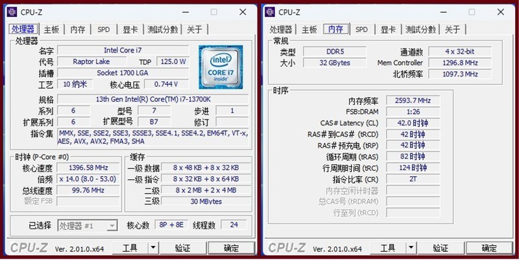Click the TDP value 125.0 W
This screenshot has width=519, height=261.
point(173,62)
